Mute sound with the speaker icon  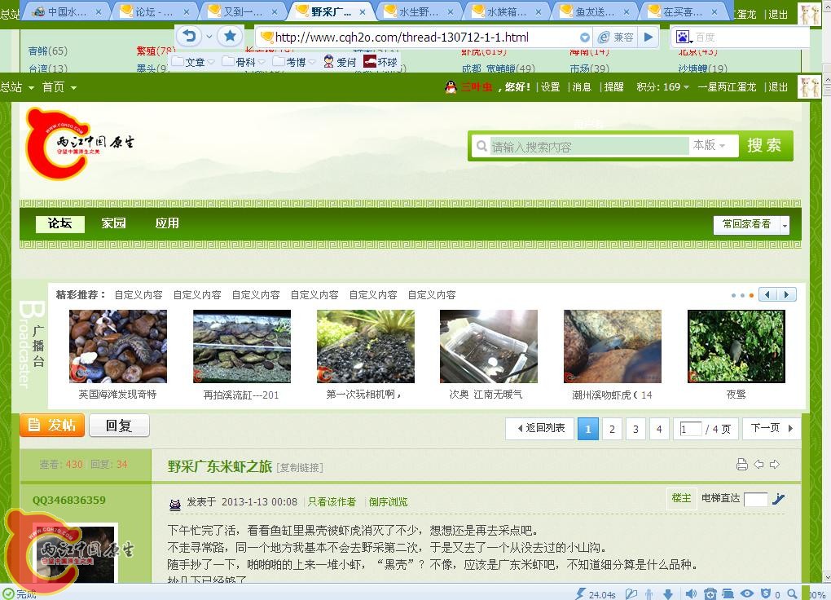[692, 593]
